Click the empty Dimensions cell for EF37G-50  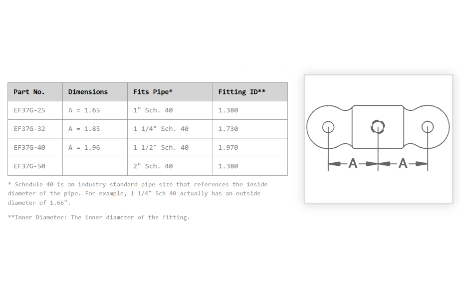[95, 166]
